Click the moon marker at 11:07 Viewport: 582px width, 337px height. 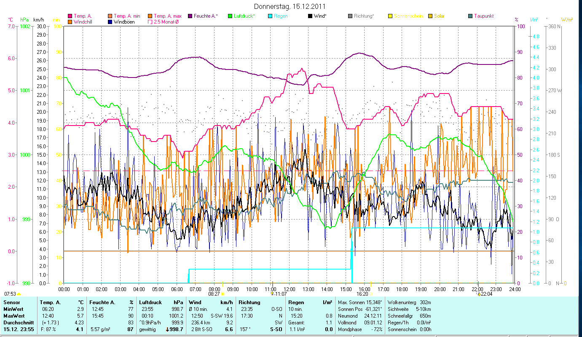[272, 294]
